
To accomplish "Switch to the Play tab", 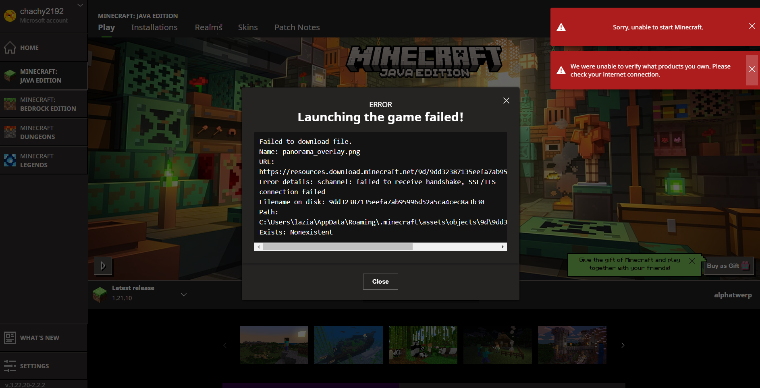I will pyautogui.click(x=106, y=27).
